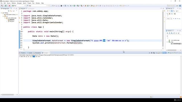Viewport: 182px width, 102px height.
Task: Open the Project menu
Action: pos(29,3)
